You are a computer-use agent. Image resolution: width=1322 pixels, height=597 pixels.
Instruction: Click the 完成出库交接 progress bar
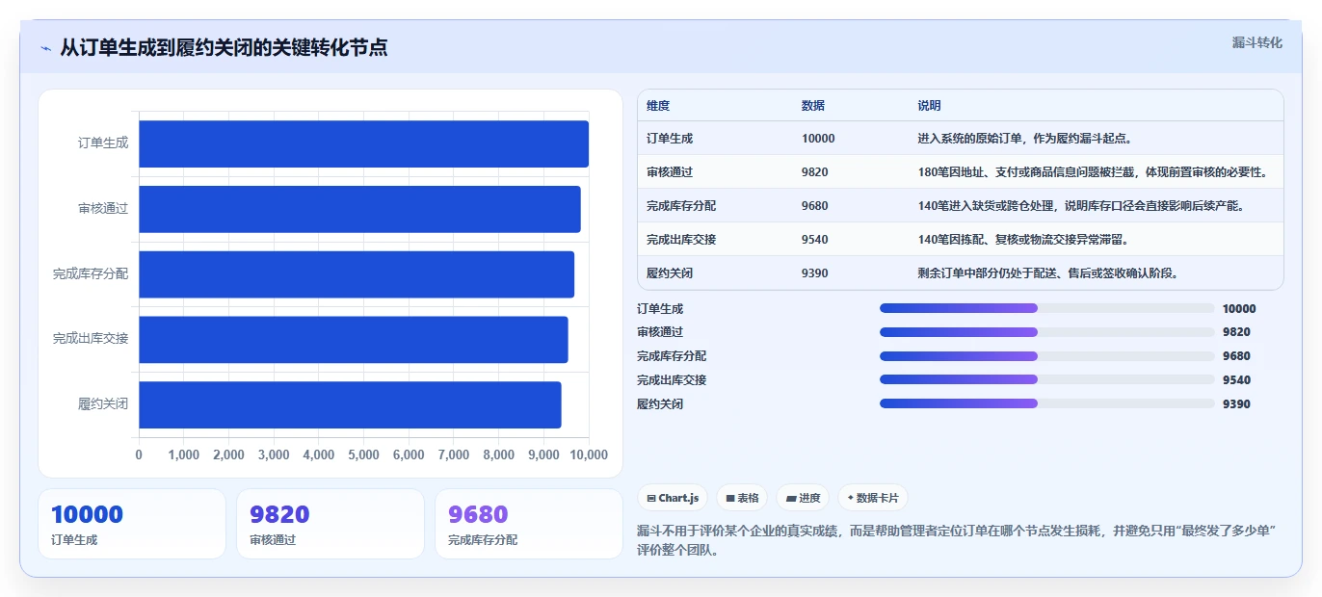[x=1046, y=379]
